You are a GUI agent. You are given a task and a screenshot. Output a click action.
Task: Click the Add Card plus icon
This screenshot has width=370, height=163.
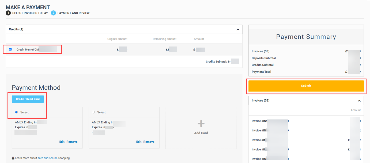click(201, 123)
